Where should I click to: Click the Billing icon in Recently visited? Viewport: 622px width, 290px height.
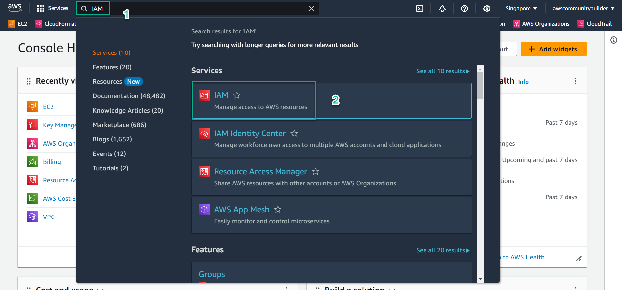(x=32, y=161)
